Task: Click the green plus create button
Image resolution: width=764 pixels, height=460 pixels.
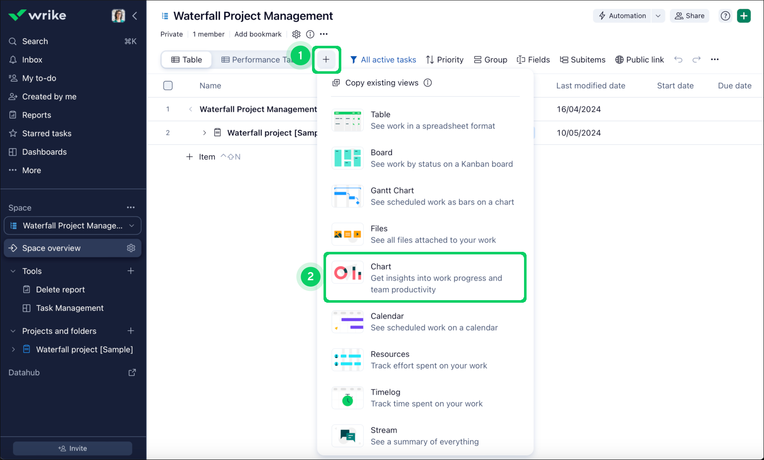Action: pyautogui.click(x=744, y=16)
